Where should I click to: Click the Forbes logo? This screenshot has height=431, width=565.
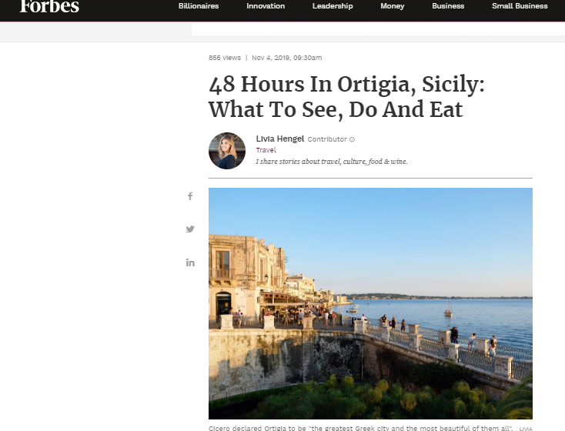click(49, 6)
